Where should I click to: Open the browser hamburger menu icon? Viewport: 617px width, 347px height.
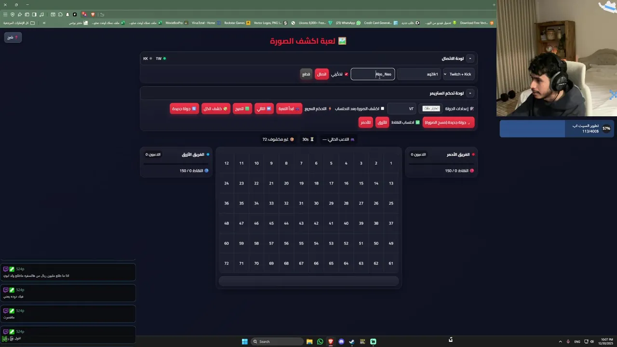(x=5, y=14)
